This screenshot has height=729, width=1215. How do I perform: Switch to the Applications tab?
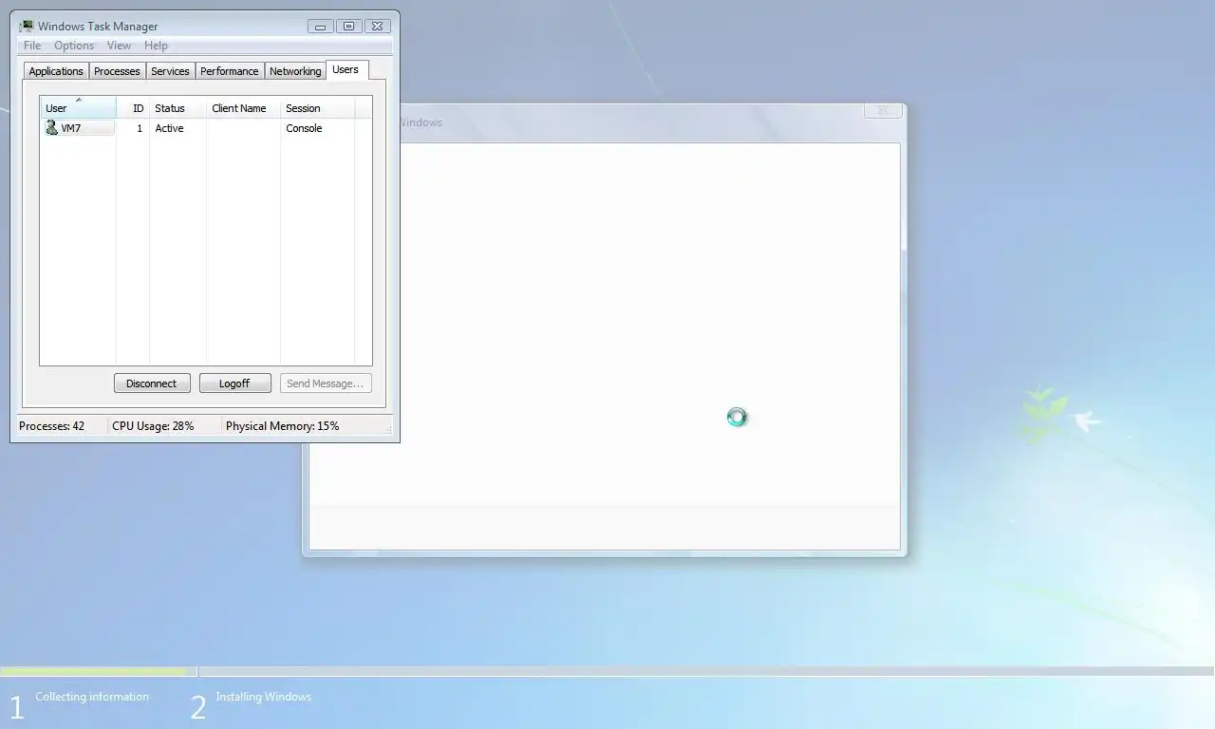coord(56,71)
